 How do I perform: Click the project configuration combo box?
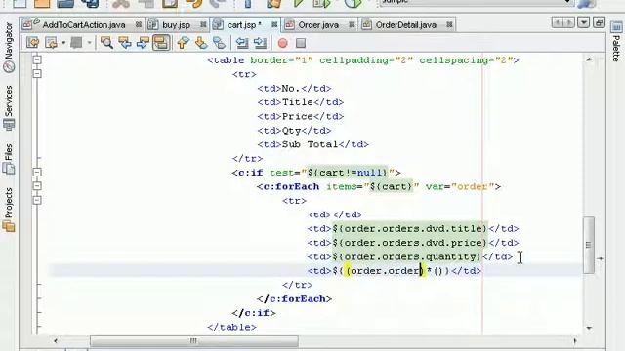pyautogui.click(x=477, y=2)
